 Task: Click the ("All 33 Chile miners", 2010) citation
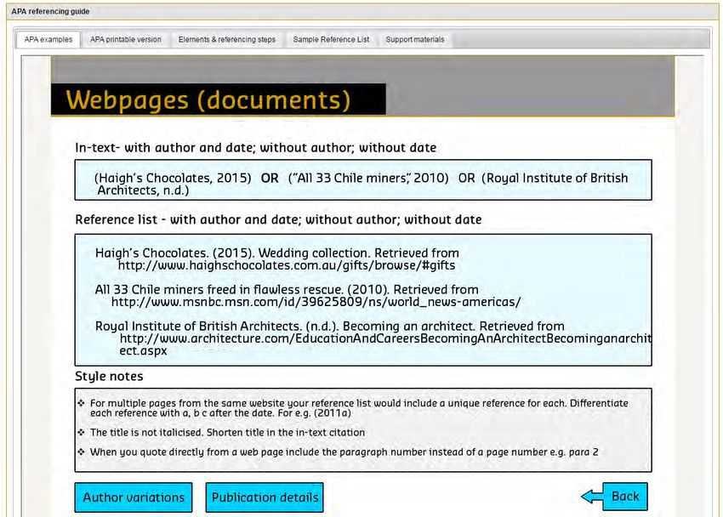[x=368, y=178]
